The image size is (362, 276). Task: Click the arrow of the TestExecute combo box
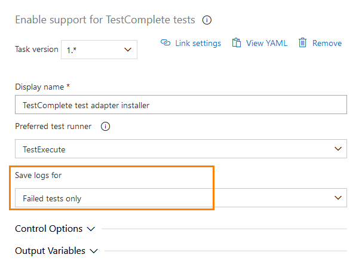338,149
